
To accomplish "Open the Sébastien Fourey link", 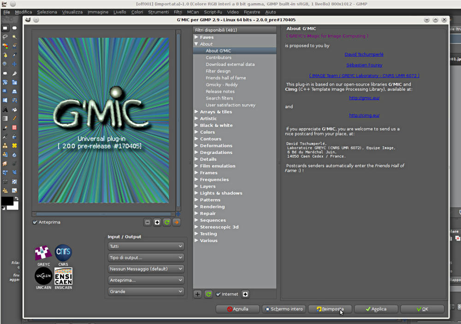I will [x=364, y=65].
